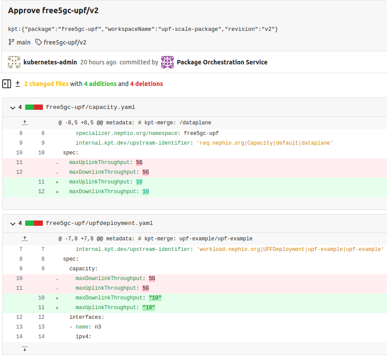Image resolution: width=387 pixels, height=355 pixels.
Task: Toggle selection of upfdeployment.yaml line 10
Action: pyautogui.click(x=19, y=278)
